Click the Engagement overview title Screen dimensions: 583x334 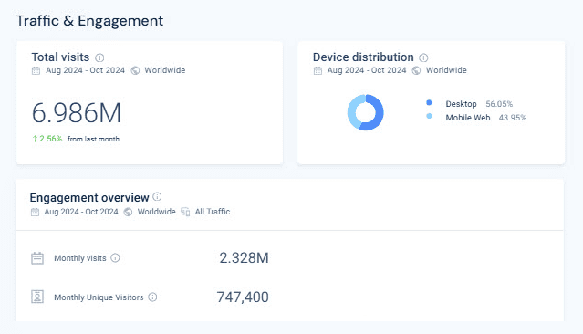89,197
